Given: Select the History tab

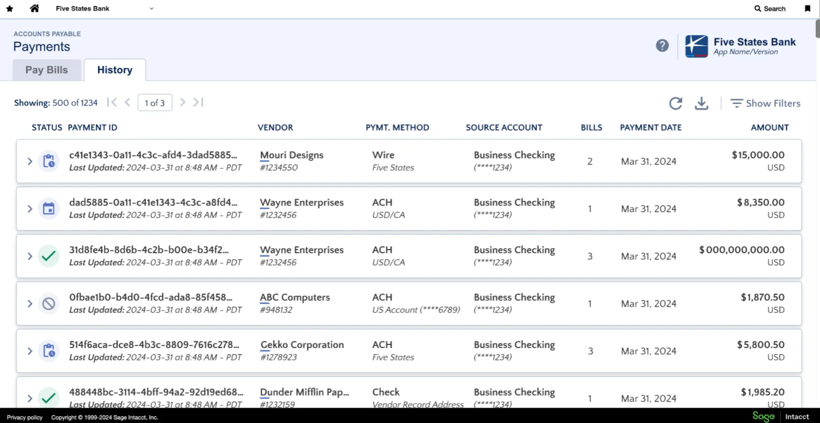Looking at the screenshot, I should coord(115,70).
